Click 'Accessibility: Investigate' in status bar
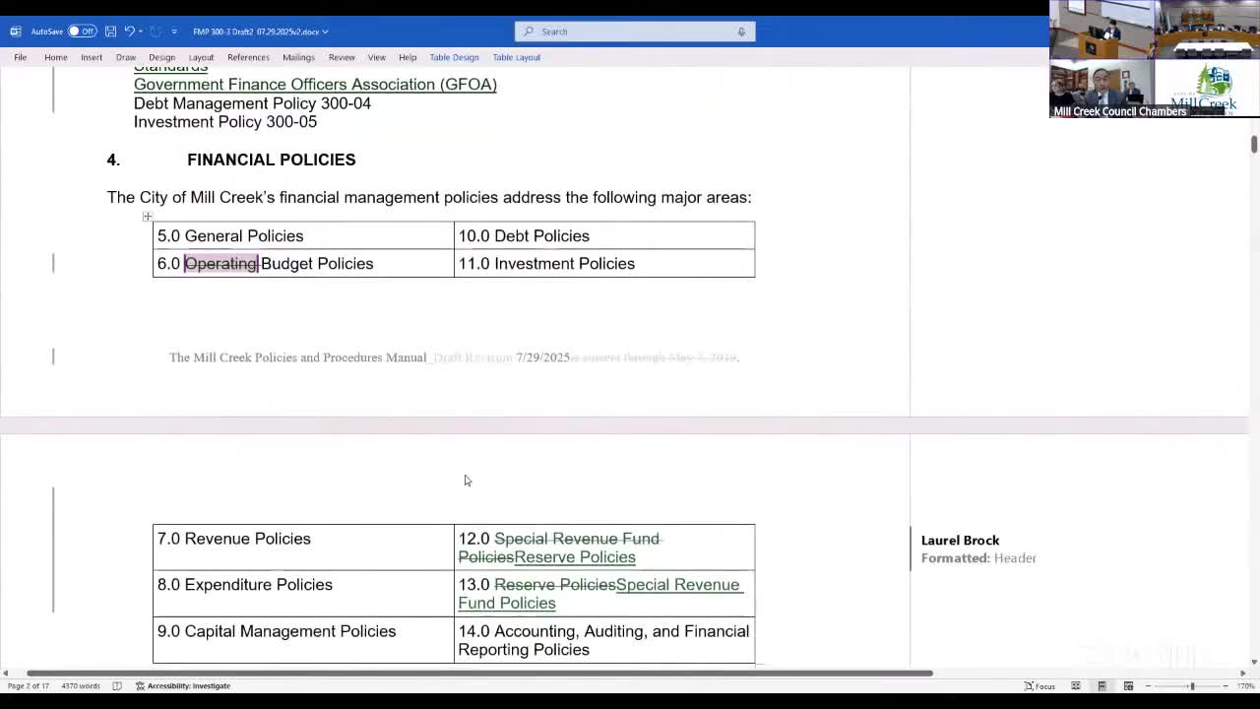 click(183, 686)
